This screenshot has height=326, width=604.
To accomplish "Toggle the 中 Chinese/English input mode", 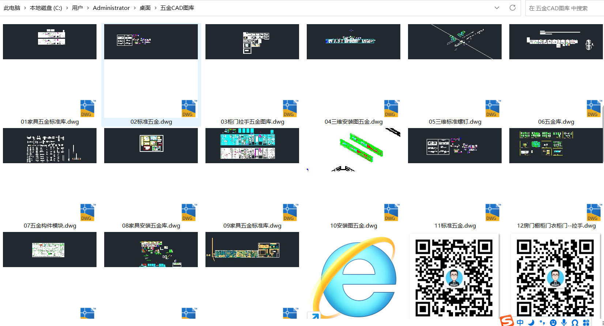I will (x=520, y=322).
